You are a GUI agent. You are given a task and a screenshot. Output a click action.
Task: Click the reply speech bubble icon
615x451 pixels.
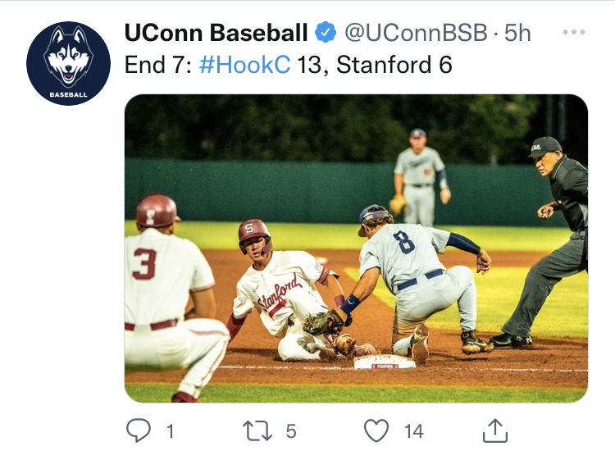click(x=137, y=430)
